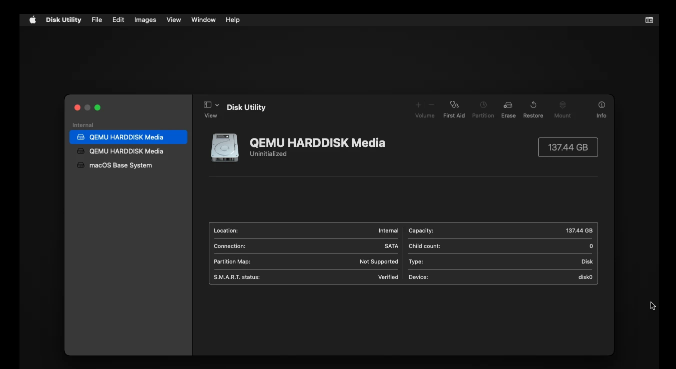This screenshot has width=676, height=369.
Task: Click the large hard disk drive image
Action: coord(225,147)
